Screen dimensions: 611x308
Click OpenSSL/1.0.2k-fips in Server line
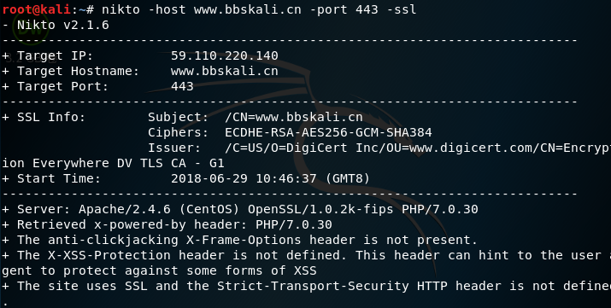320,209
